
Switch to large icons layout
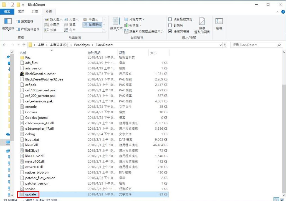tap(71, 19)
